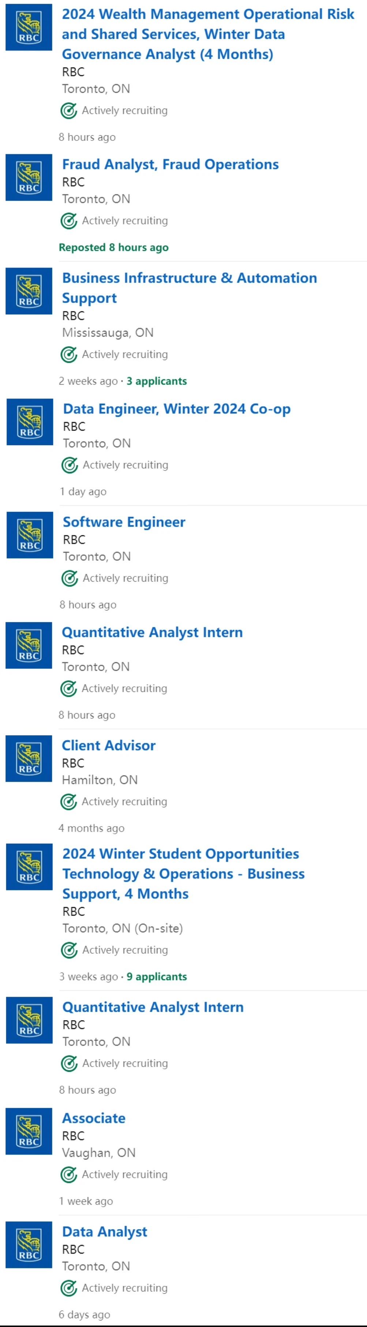367x1327 pixels.
Task: Click RBC logo beside Software Engineer listing
Action: pyautogui.click(x=30, y=535)
